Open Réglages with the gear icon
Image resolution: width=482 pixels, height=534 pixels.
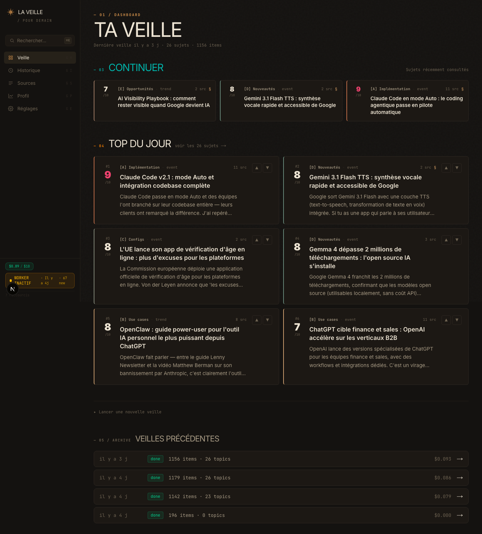pos(11,109)
